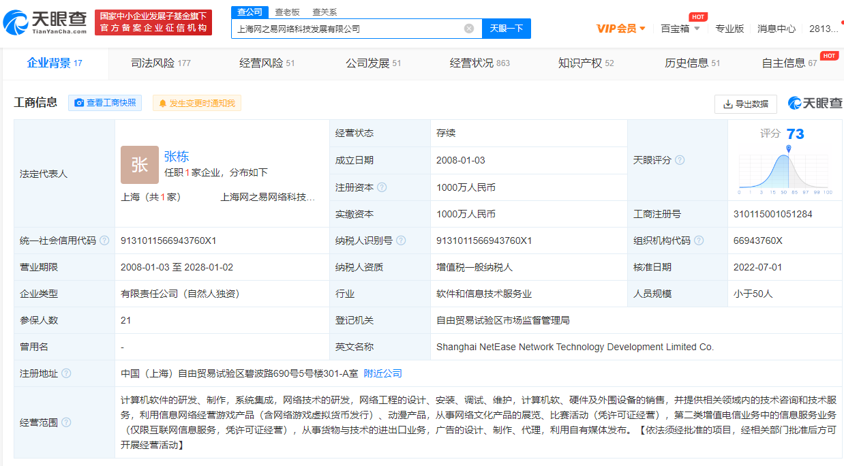Open the 公司发展 tab
The image size is (844, 466).
click(374, 63)
